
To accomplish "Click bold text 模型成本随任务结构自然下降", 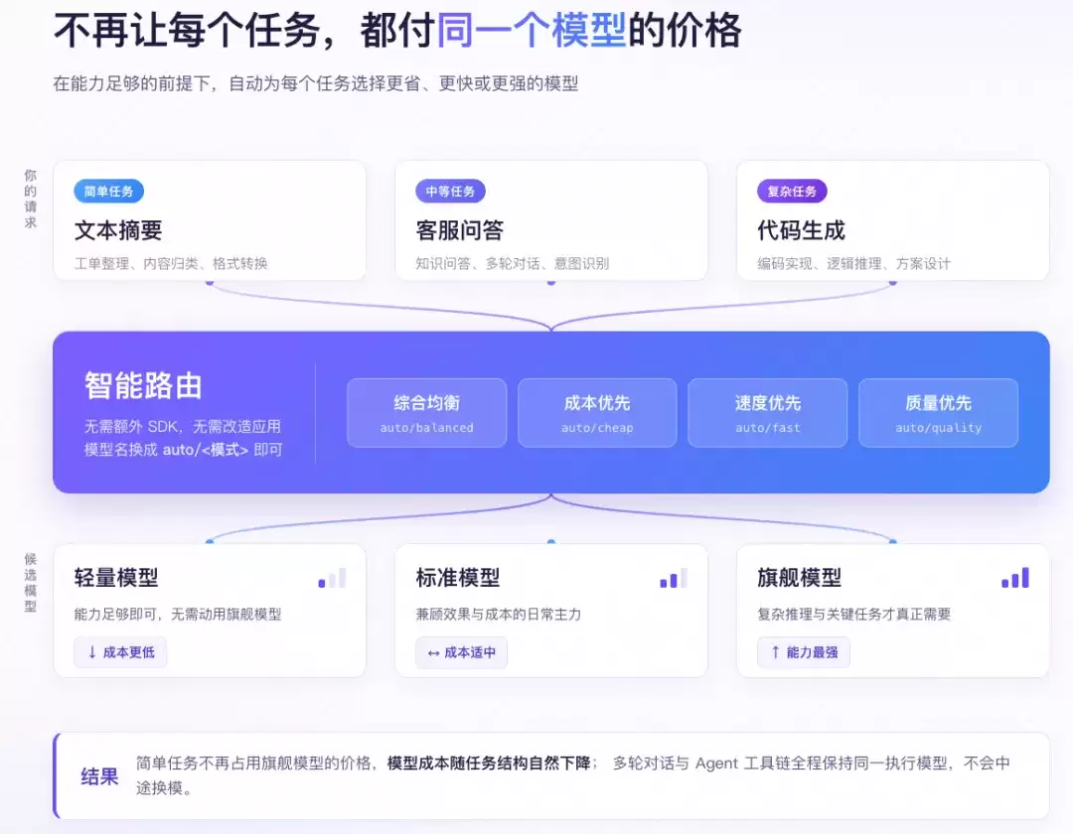I will pos(489,763).
